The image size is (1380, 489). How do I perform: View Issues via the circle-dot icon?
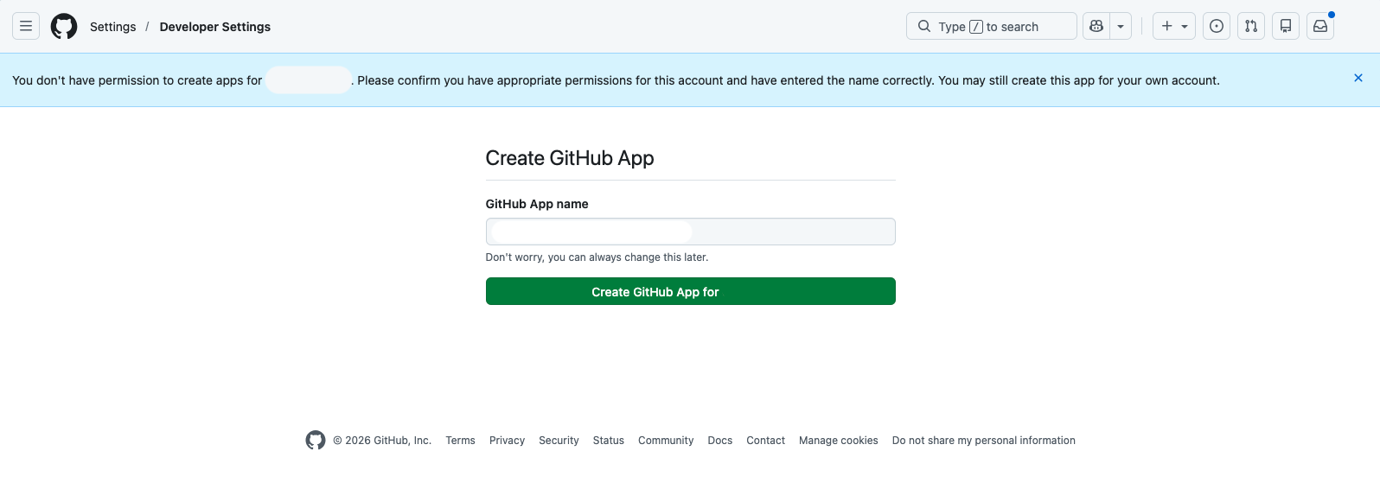(x=1217, y=26)
